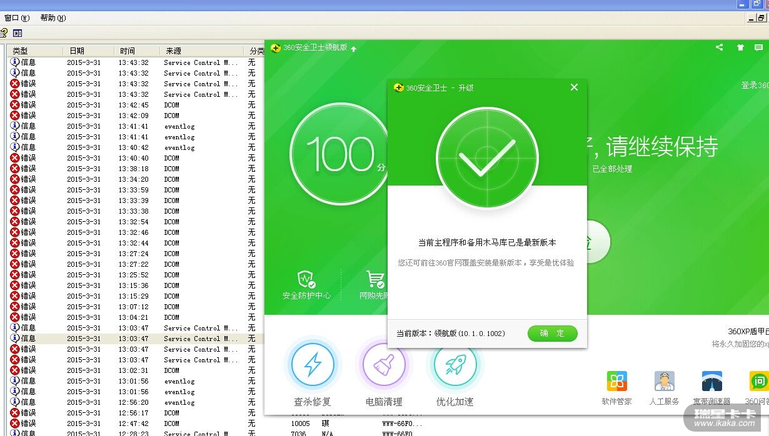Click 当前版本:领航版(10.1.0.1002) text in dialog
The width and height of the screenshot is (769, 436).
pyautogui.click(x=451, y=334)
